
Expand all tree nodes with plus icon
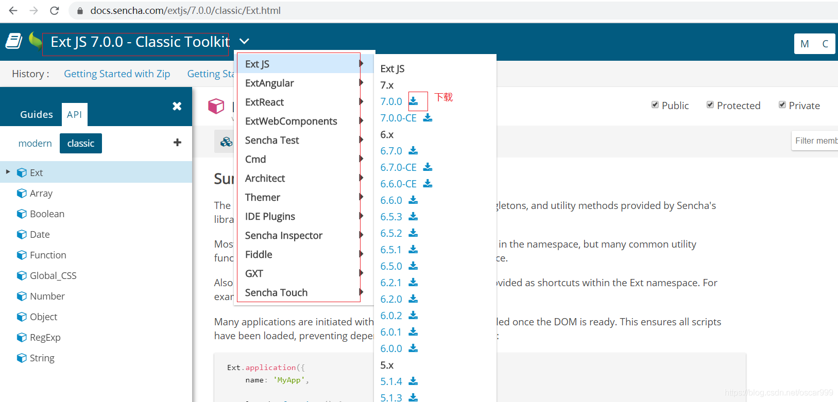(x=178, y=143)
